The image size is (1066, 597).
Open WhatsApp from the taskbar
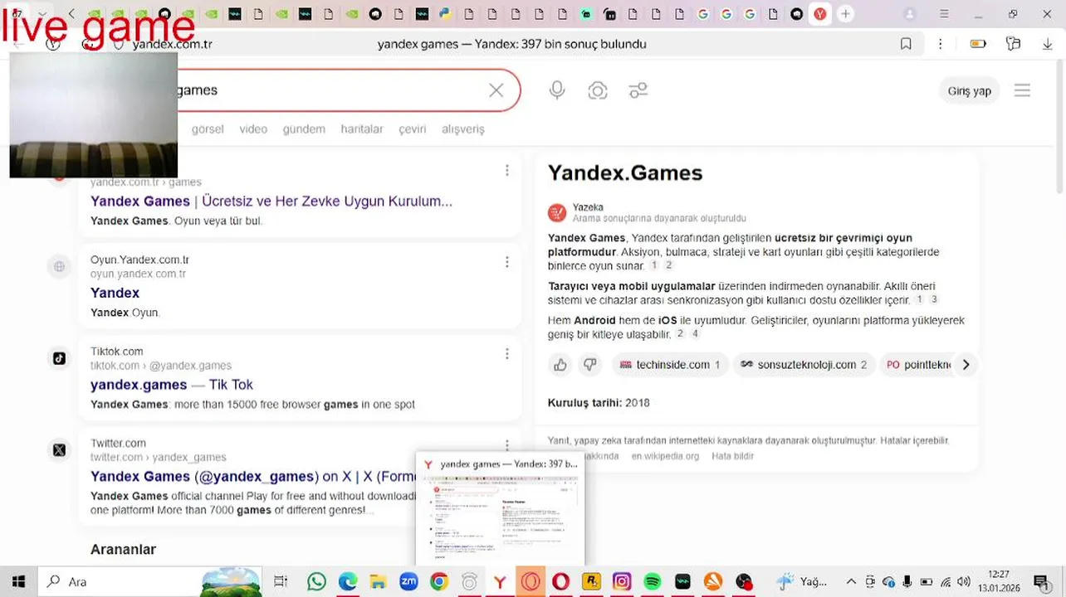click(316, 582)
